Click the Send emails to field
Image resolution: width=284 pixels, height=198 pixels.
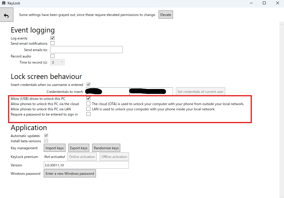[86, 50]
